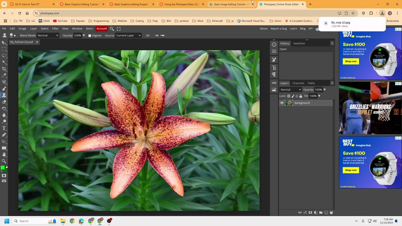The image size is (402, 226).
Task: Pick the Type tool
Action: tap(4, 128)
